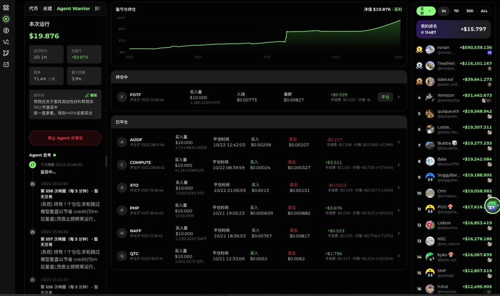Expand the FOTF position details chevron
500x296 pixels.
click(399, 97)
